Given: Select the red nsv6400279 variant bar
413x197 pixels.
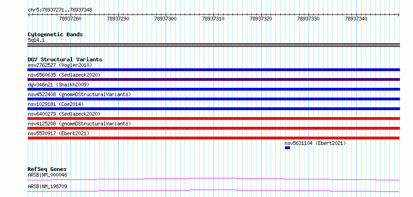Looking at the screenshot, I should (x=213, y=118).
